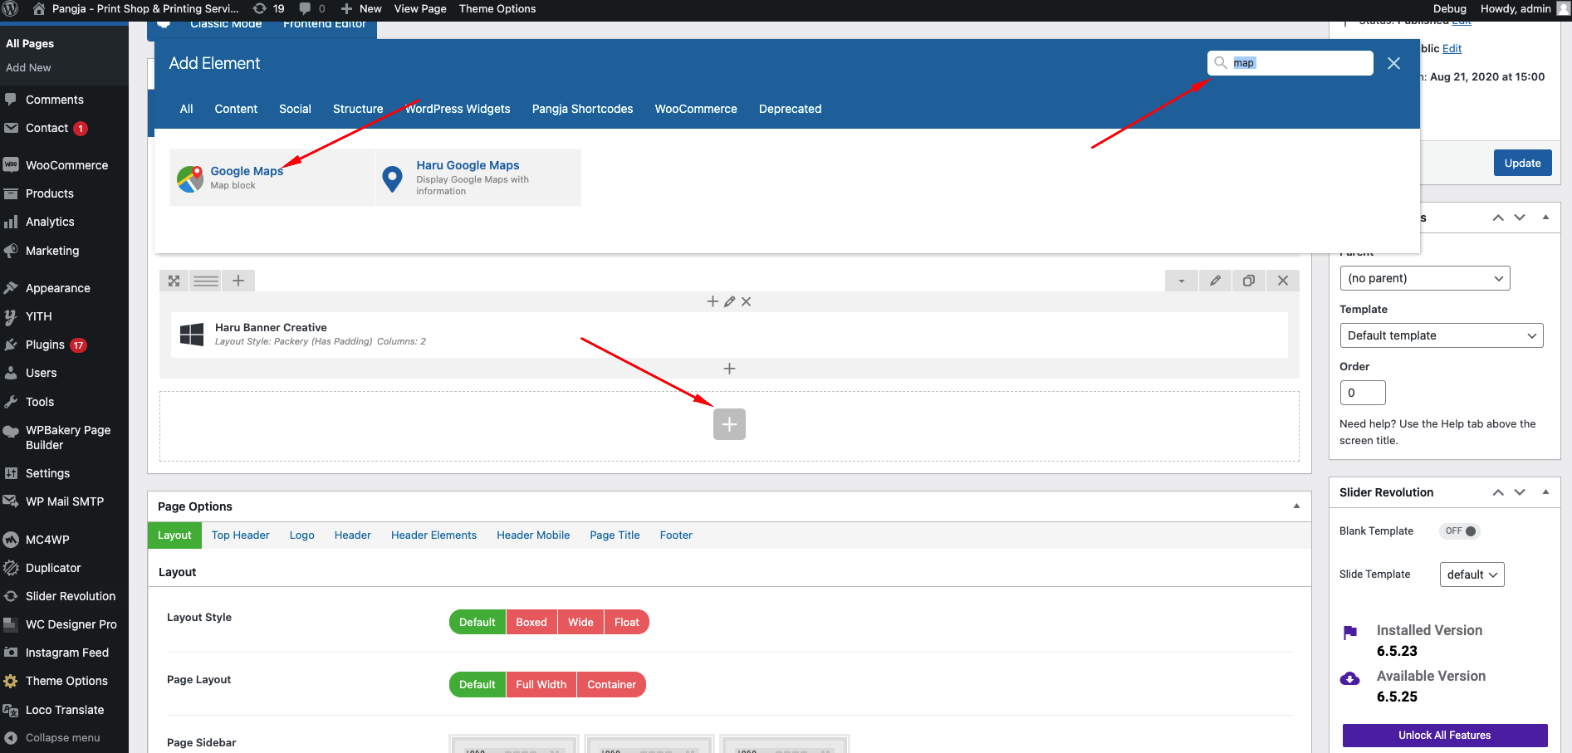The height and width of the screenshot is (753, 1572).
Task: Click the gray add element plus button
Action: click(729, 424)
